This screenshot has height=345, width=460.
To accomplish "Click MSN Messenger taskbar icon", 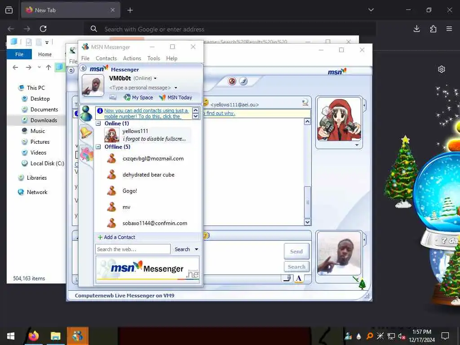I will (x=77, y=336).
